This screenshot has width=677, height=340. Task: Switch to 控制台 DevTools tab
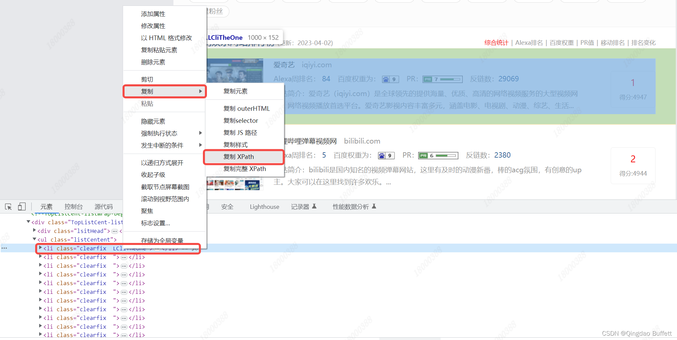(x=74, y=207)
